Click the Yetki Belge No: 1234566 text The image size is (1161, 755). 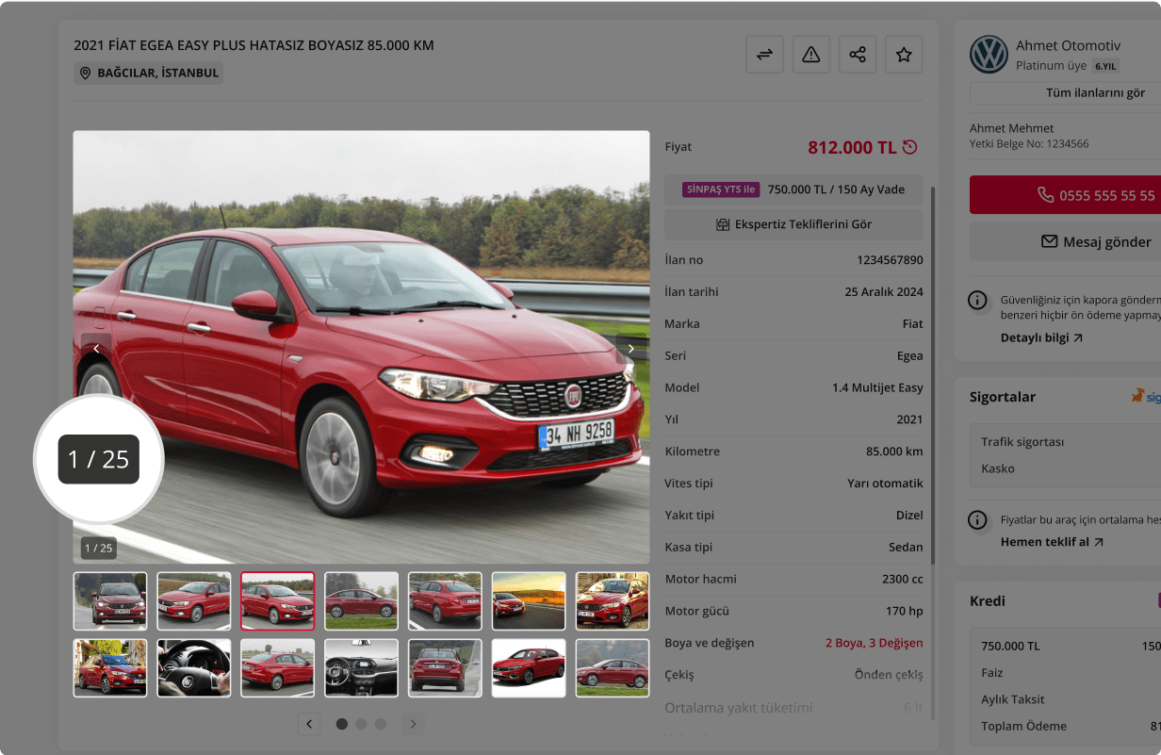1029,144
